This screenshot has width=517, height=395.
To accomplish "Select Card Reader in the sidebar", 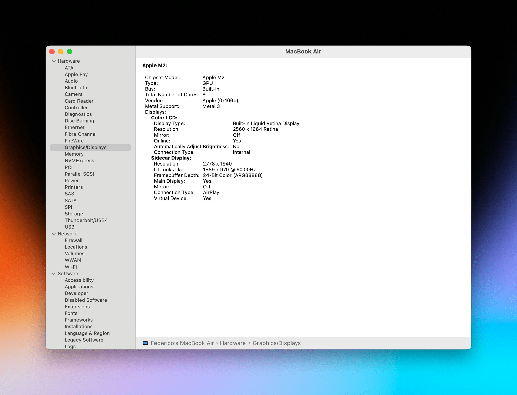I will click(x=79, y=101).
